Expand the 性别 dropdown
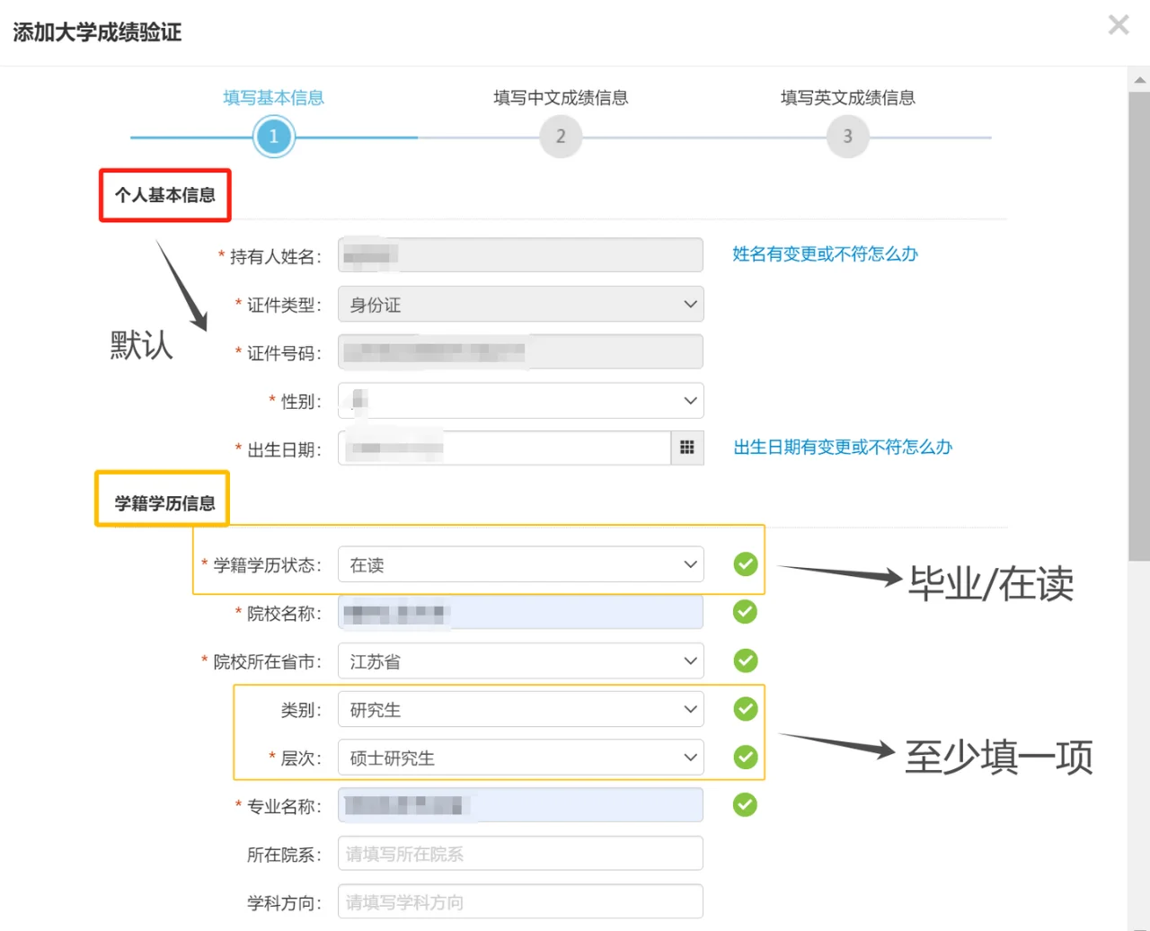The image size is (1150, 931). pos(521,401)
